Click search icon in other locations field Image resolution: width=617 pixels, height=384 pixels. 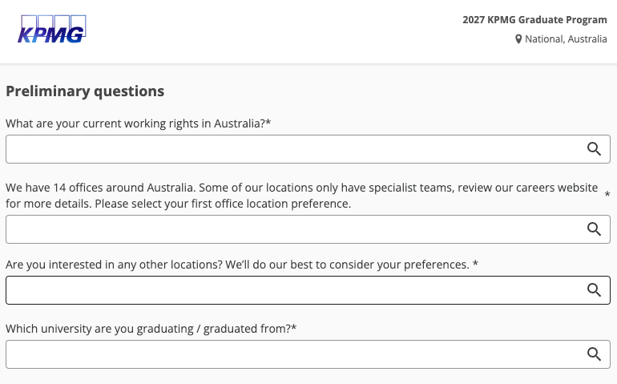594,290
